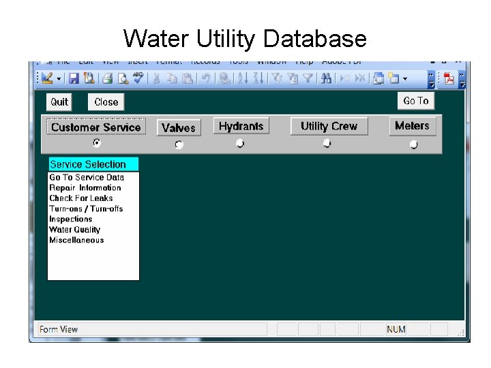Click the View (design) toolbar icon
Viewport: 491px width, 368px height.
(x=47, y=78)
